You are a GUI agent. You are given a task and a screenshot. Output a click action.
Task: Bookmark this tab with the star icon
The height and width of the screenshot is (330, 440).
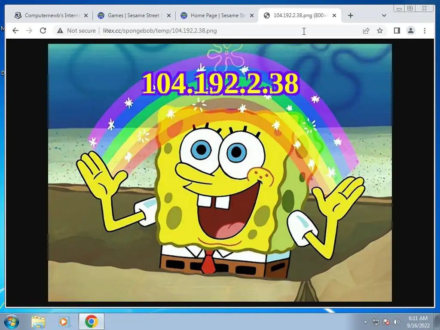pyautogui.click(x=380, y=31)
